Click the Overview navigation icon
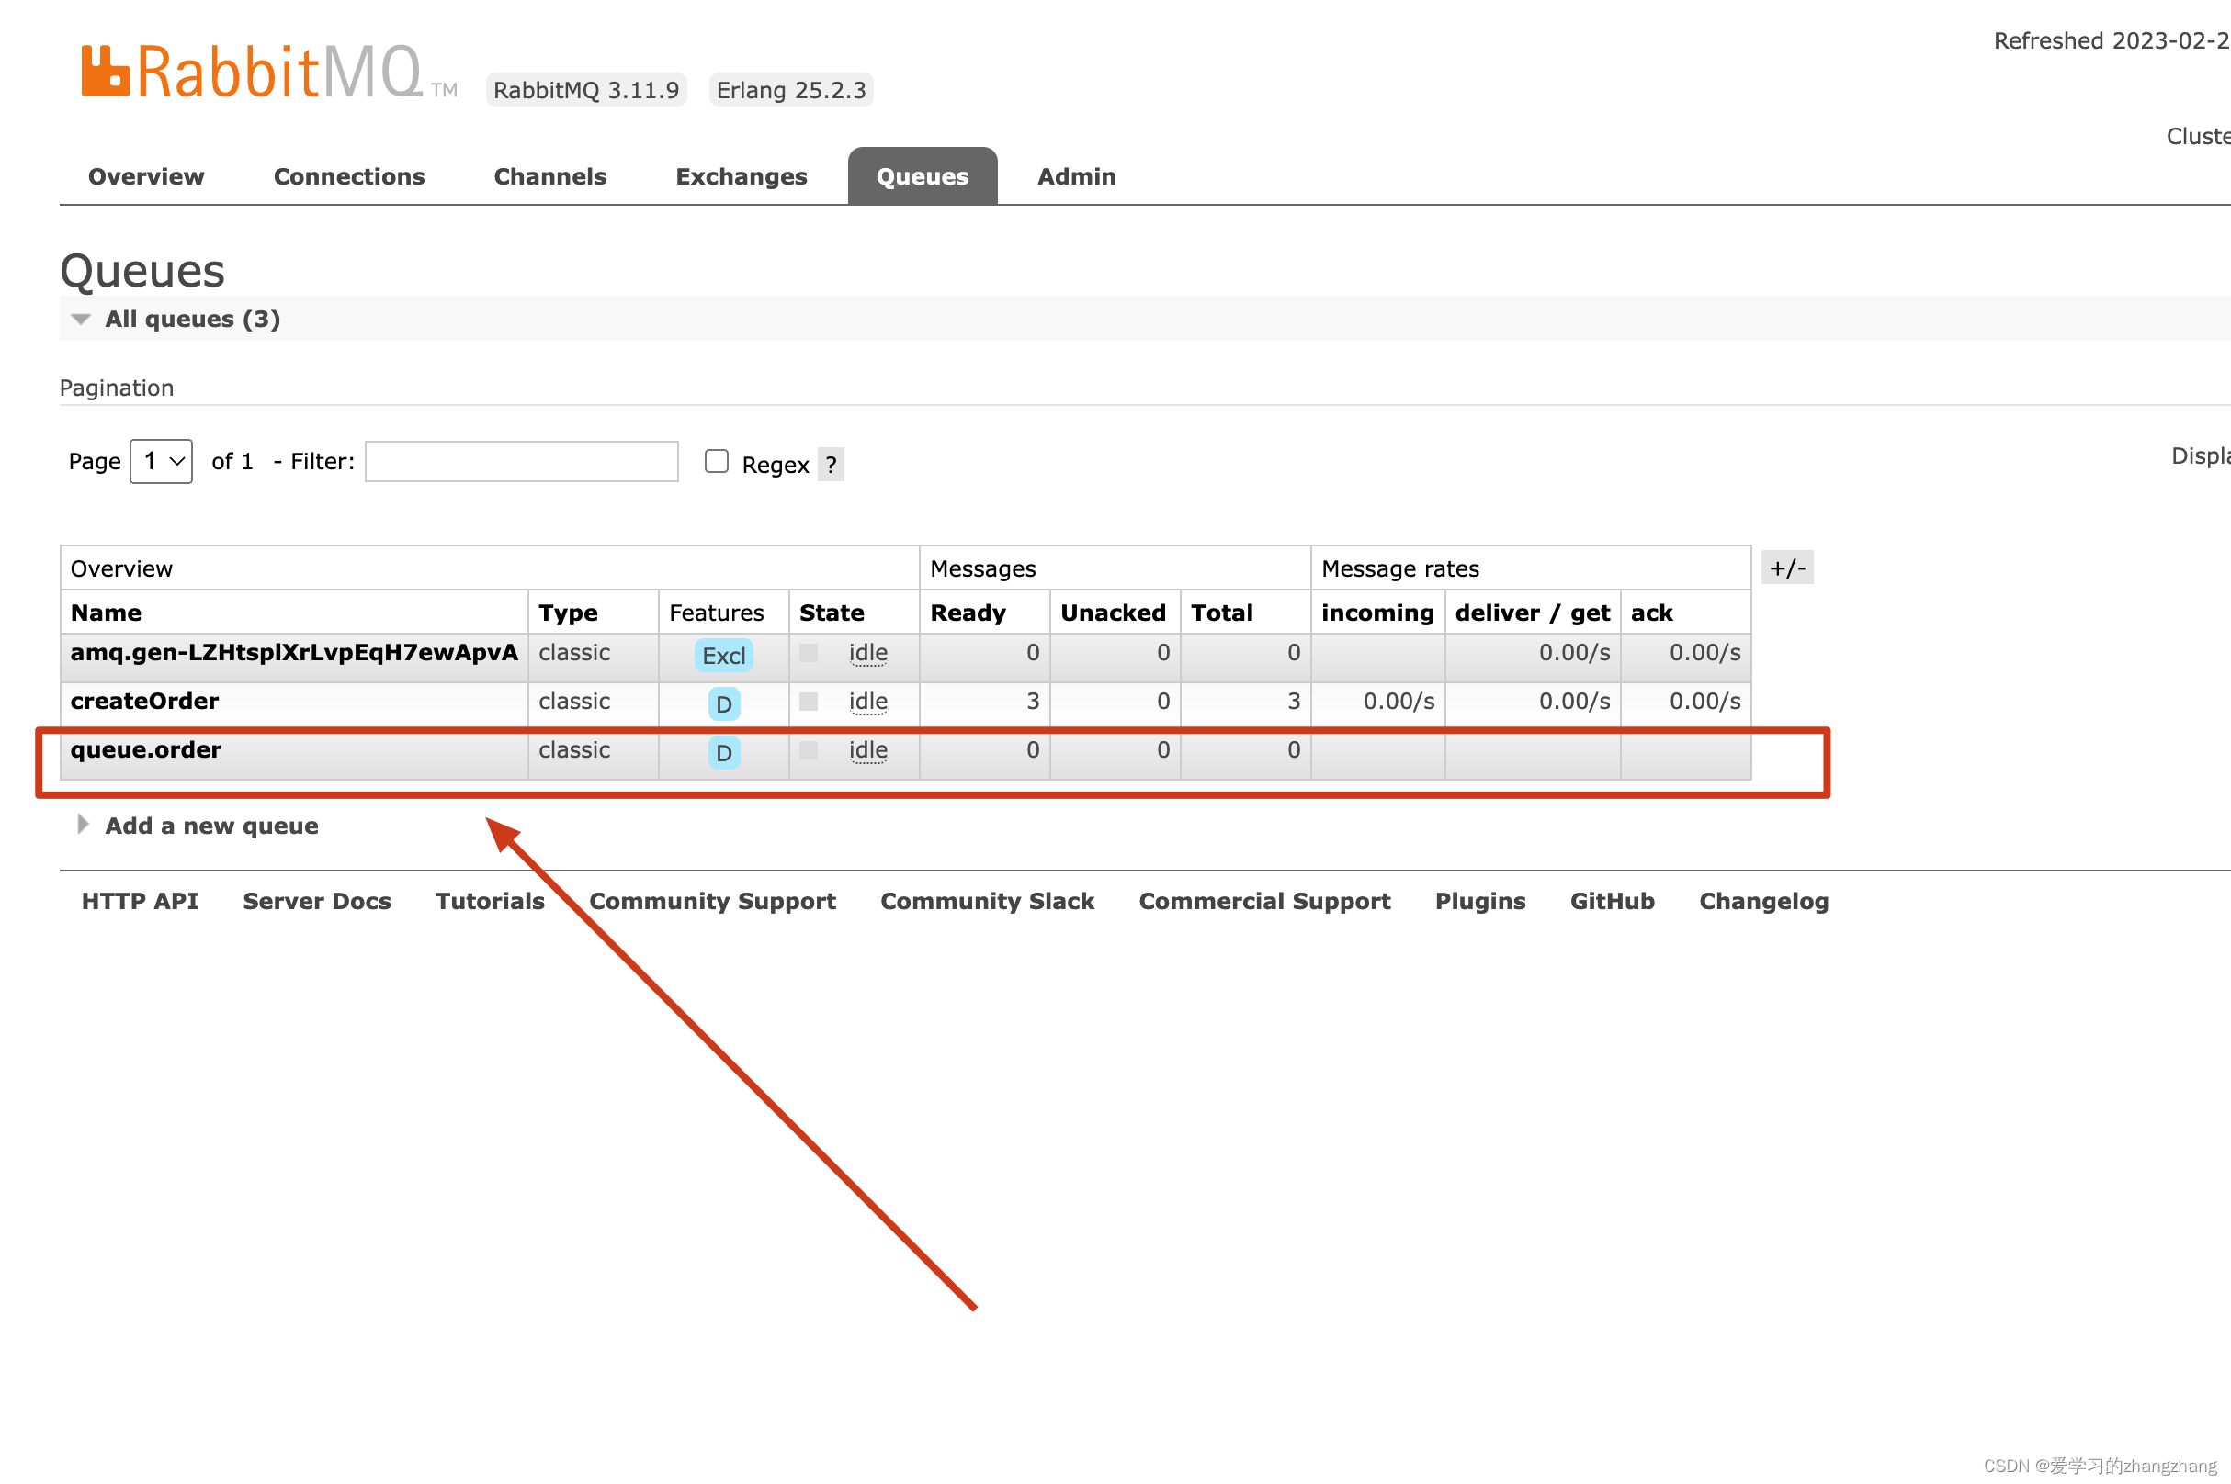Viewport: 2231px width, 1484px height. 144,175
